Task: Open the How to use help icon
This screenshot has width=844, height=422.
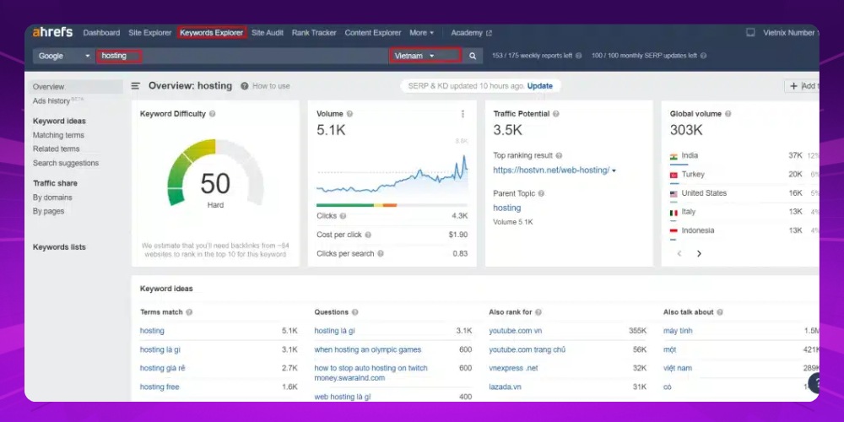Action: coord(245,86)
